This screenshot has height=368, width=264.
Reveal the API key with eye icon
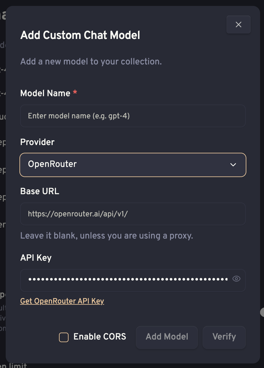236,279
